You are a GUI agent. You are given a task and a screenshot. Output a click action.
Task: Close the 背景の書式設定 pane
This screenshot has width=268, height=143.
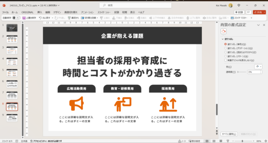coord(264,25)
